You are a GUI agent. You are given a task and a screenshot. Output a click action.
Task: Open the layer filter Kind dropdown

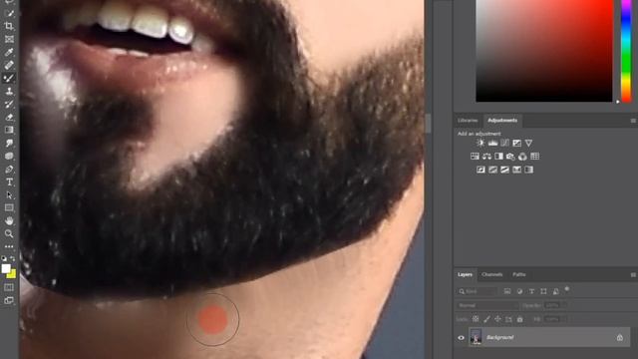477,291
